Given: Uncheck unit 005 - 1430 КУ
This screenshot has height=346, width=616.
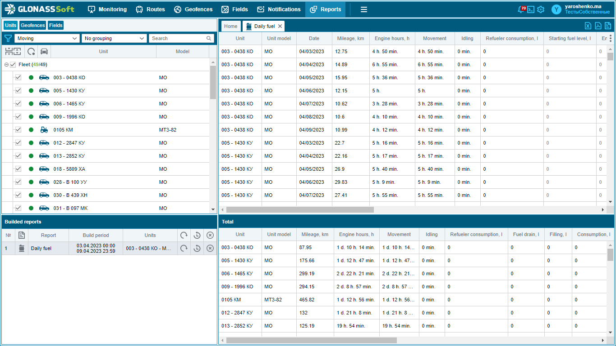Looking at the screenshot, I should (x=18, y=91).
